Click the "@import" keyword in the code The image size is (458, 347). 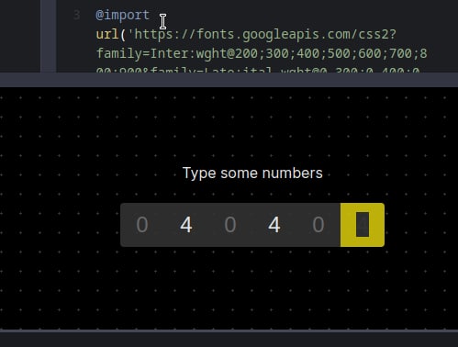pos(122,15)
